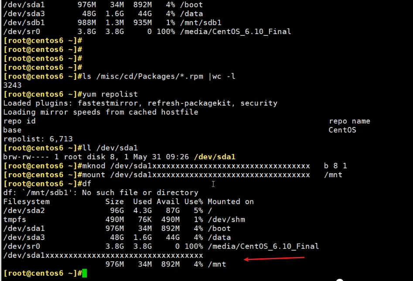Click the "yum repolist" command text
Screen dimensions: 413x281
pos(108,94)
